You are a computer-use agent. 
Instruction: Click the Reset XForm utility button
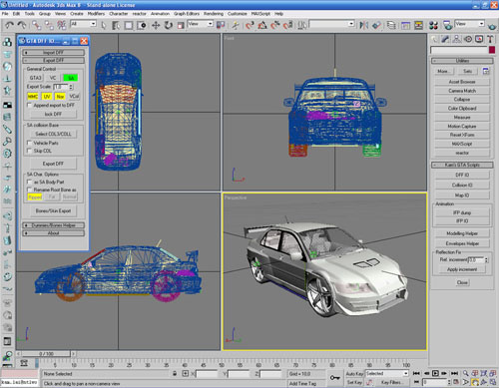click(x=462, y=135)
